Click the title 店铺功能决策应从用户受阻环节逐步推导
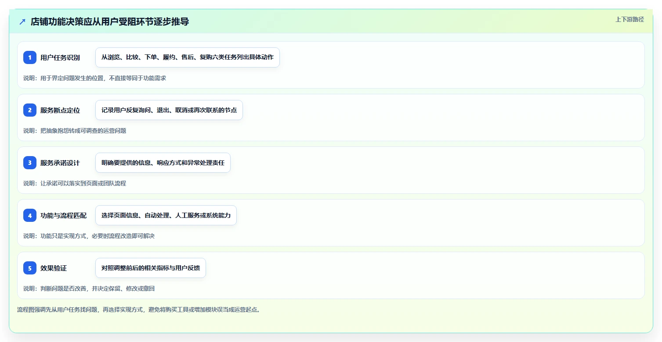Viewport: 662px width, 342px height. (110, 21)
